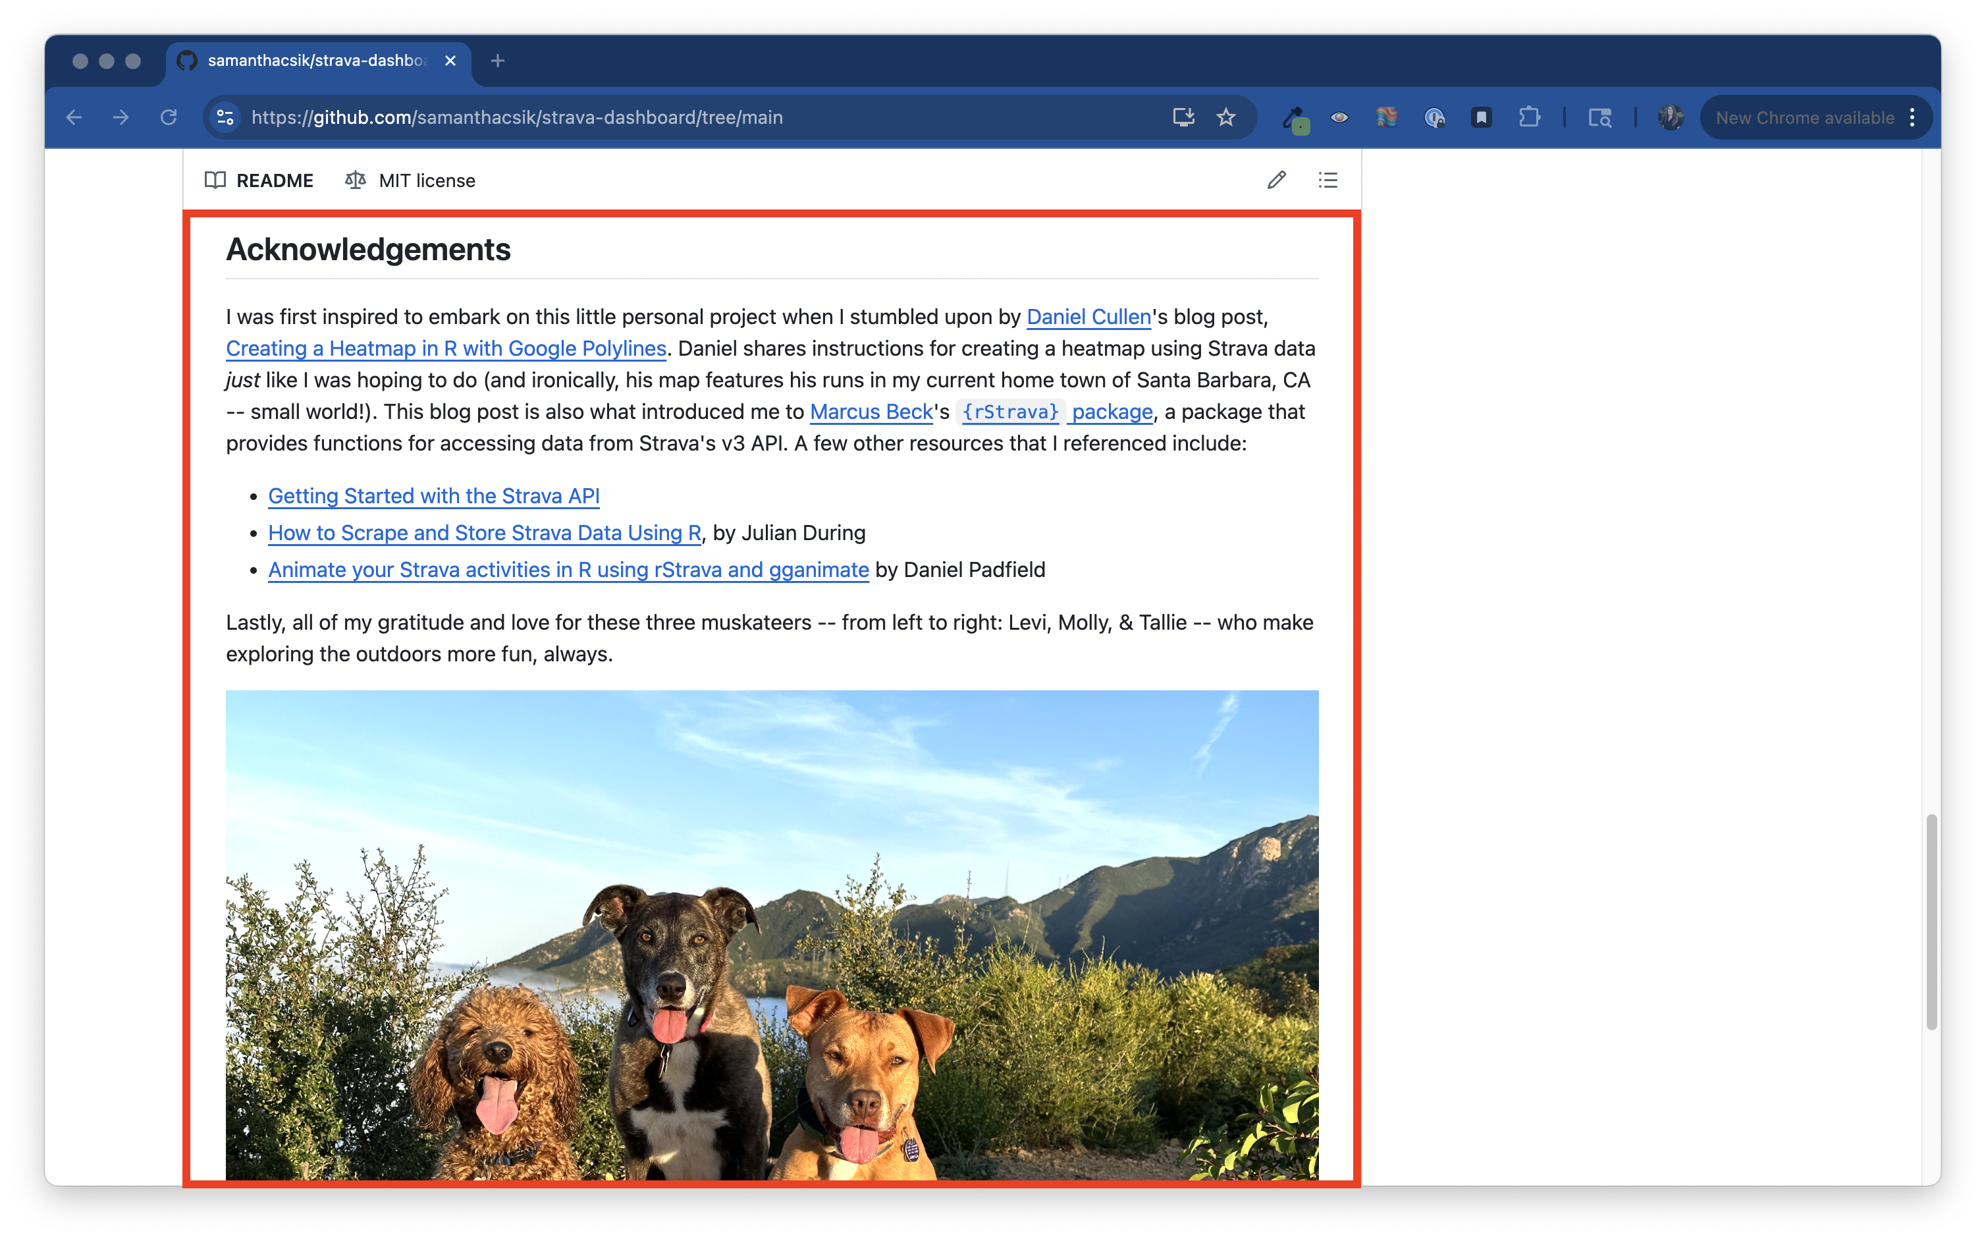This screenshot has width=1986, height=1241.
Task: Open the eyedropper color picker extension
Action: 1295,118
